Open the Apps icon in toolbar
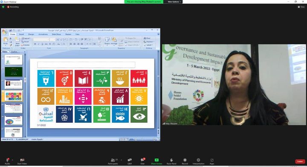The image size is (307, 167). coord(212,160)
